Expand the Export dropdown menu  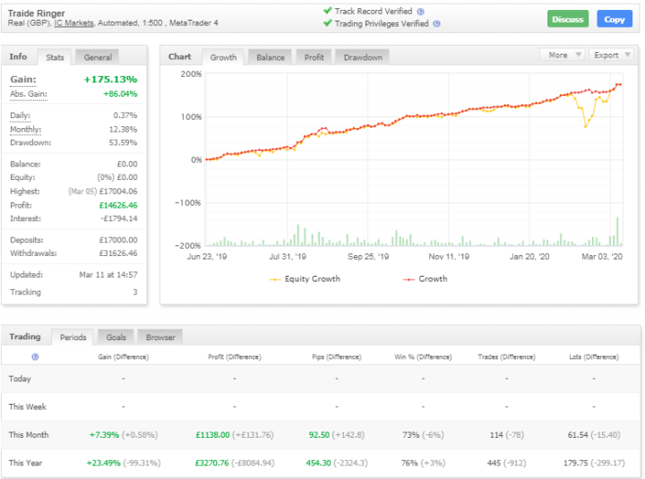pos(611,56)
